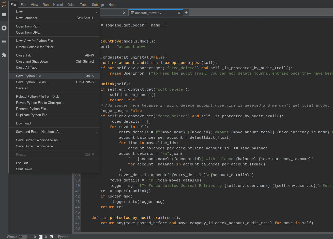The width and height of the screenshot is (333, 239).
Task: Close the tab left of account_move.py
Action: coord(124,13)
